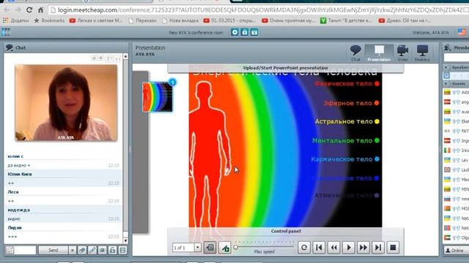Click the emoticon icon left of chat input
This screenshot has height=263, width=469.
click(x=10, y=250)
